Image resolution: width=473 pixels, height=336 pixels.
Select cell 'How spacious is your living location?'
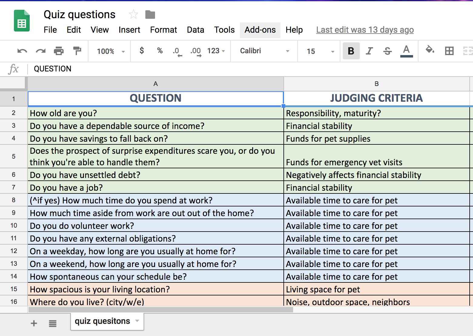tap(156, 289)
